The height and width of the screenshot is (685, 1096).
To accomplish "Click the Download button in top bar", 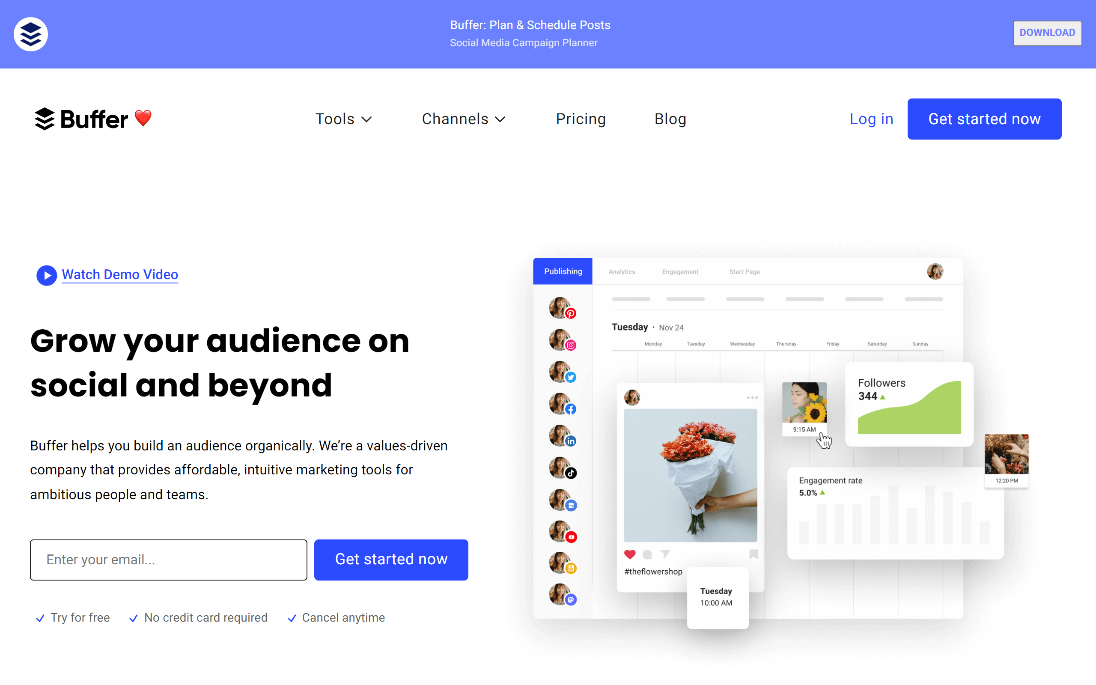I will (x=1046, y=33).
